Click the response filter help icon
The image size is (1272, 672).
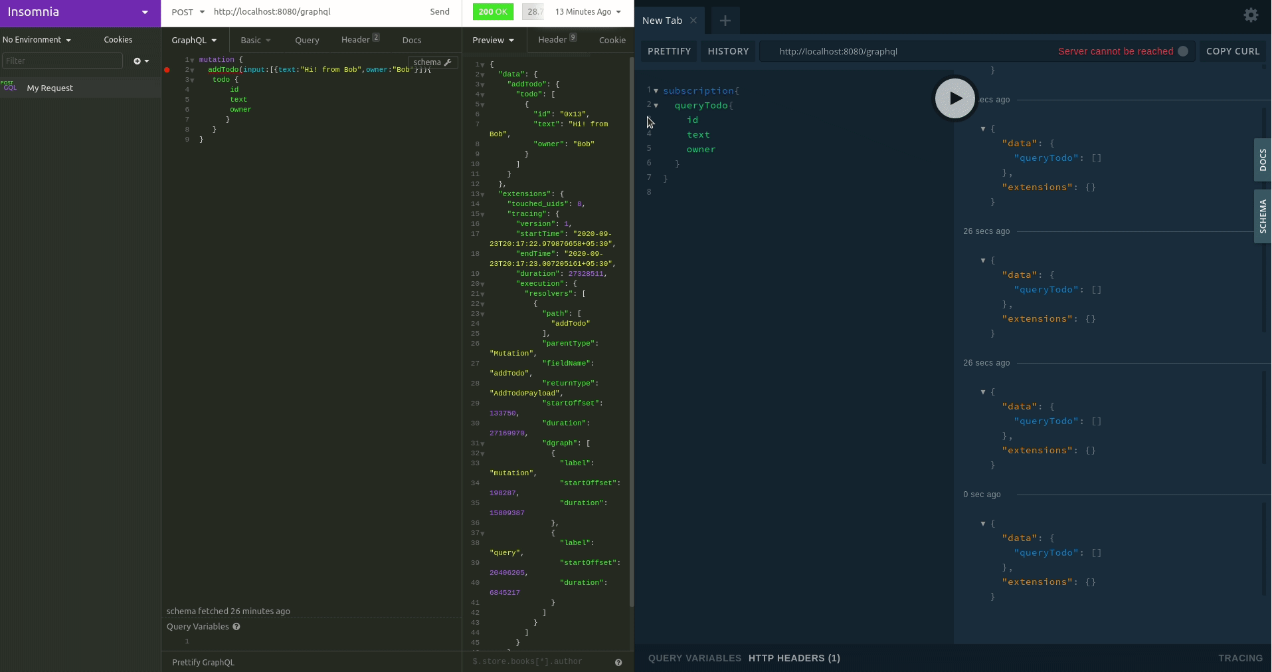click(618, 662)
